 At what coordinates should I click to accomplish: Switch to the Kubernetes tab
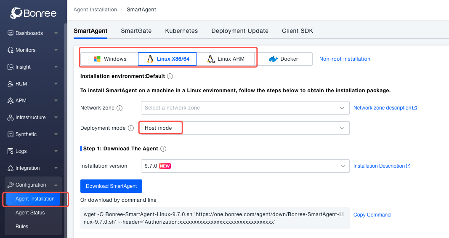coord(181,31)
